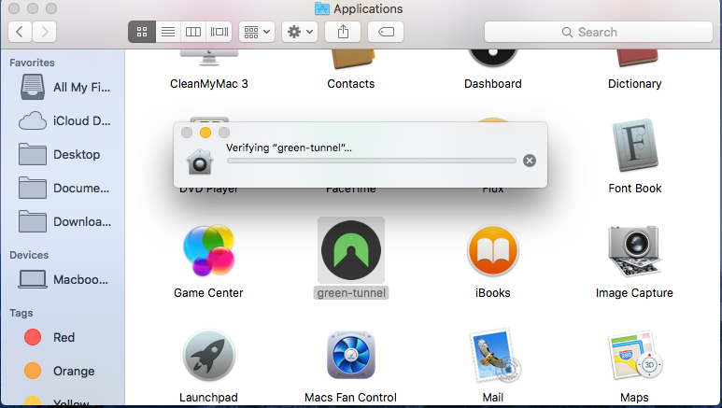This screenshot has width=722, height=408.
Task: Minimize the verifying dialog with yellow button
Action: click(205, 133)
